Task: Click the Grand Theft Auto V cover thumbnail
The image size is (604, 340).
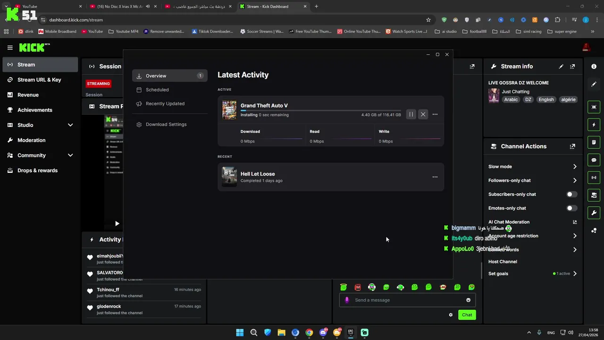Action: click(x=229, y=110)
